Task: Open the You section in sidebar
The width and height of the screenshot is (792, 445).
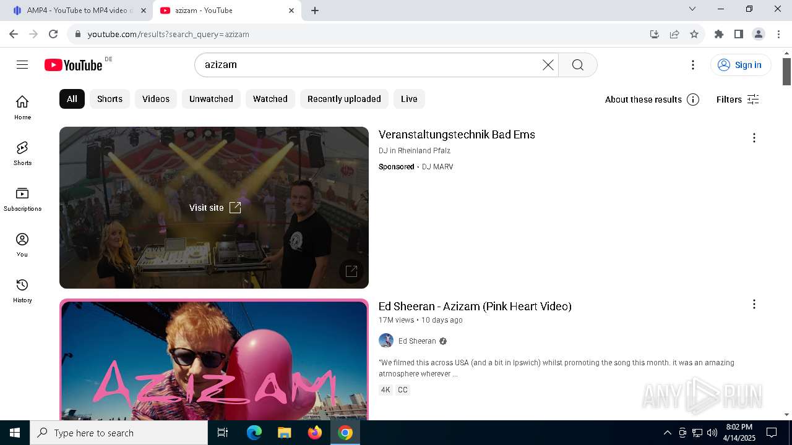Action: pos(22,245)
